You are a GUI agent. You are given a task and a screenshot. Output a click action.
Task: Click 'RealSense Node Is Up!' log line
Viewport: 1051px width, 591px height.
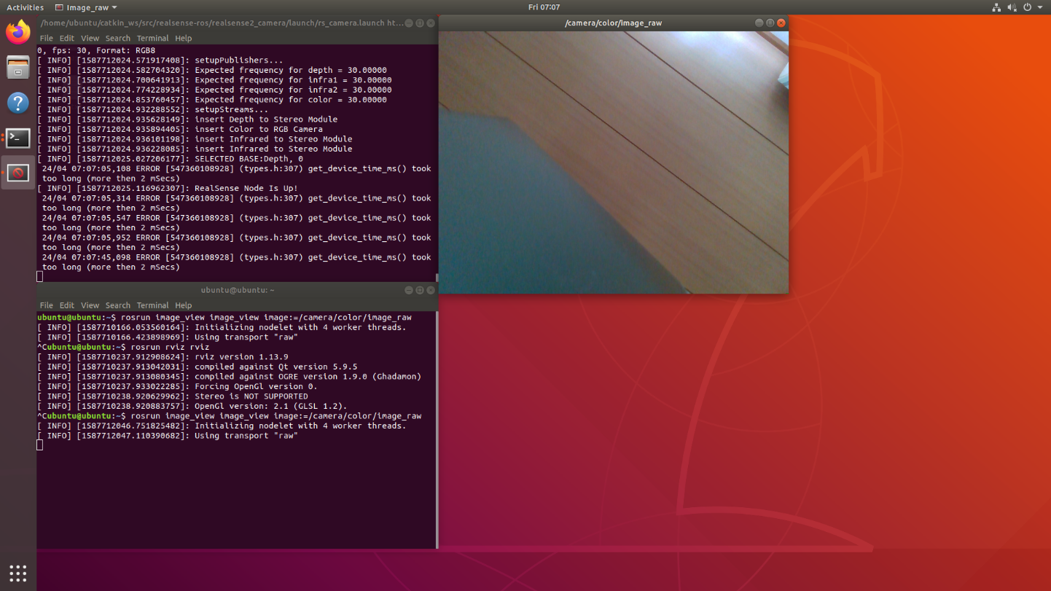coord(168,188)
